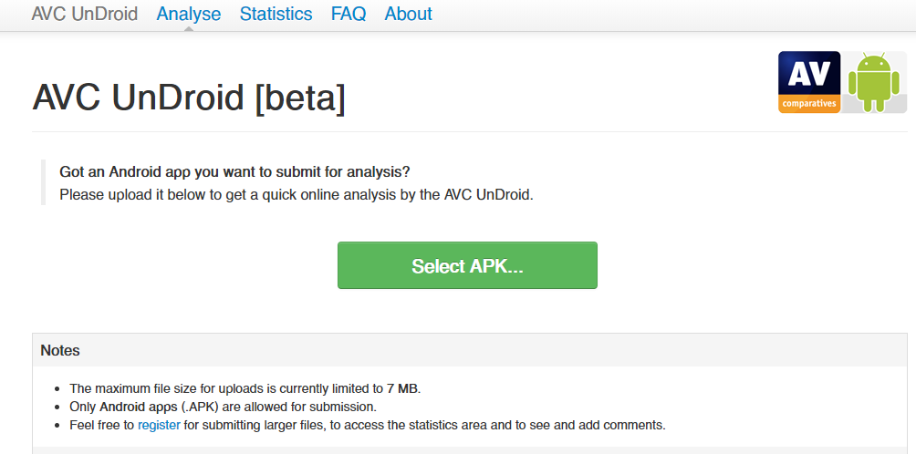Image resolution: width=916 pixels, height=454 pixels.
Task: Go to the About page
Action: tap(409, 14)
